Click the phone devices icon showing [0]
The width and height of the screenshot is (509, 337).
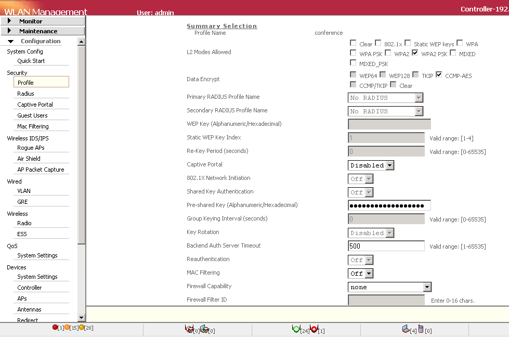[x=421, y=329]
